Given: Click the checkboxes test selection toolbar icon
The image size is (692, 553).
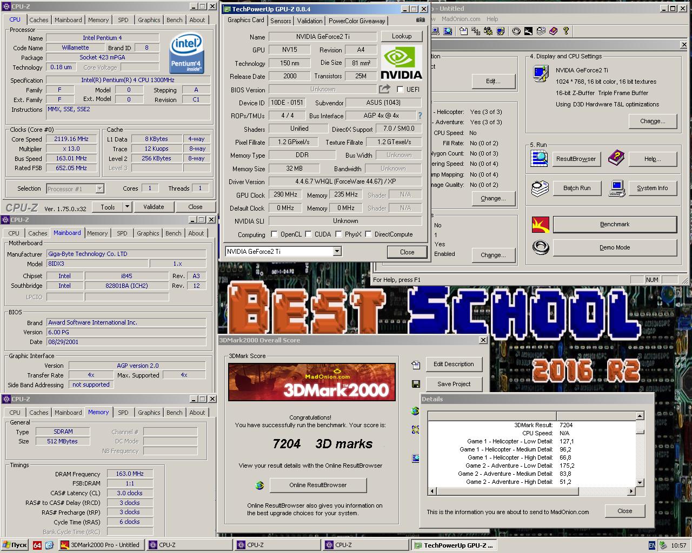Looking at the screenshot, I should [476, 31].
